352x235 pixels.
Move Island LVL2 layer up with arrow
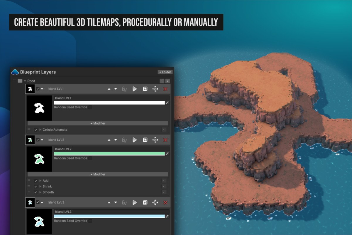(x=109, y=140)
